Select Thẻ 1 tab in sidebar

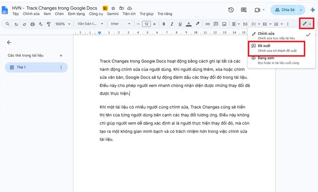(x=36, y=67)
